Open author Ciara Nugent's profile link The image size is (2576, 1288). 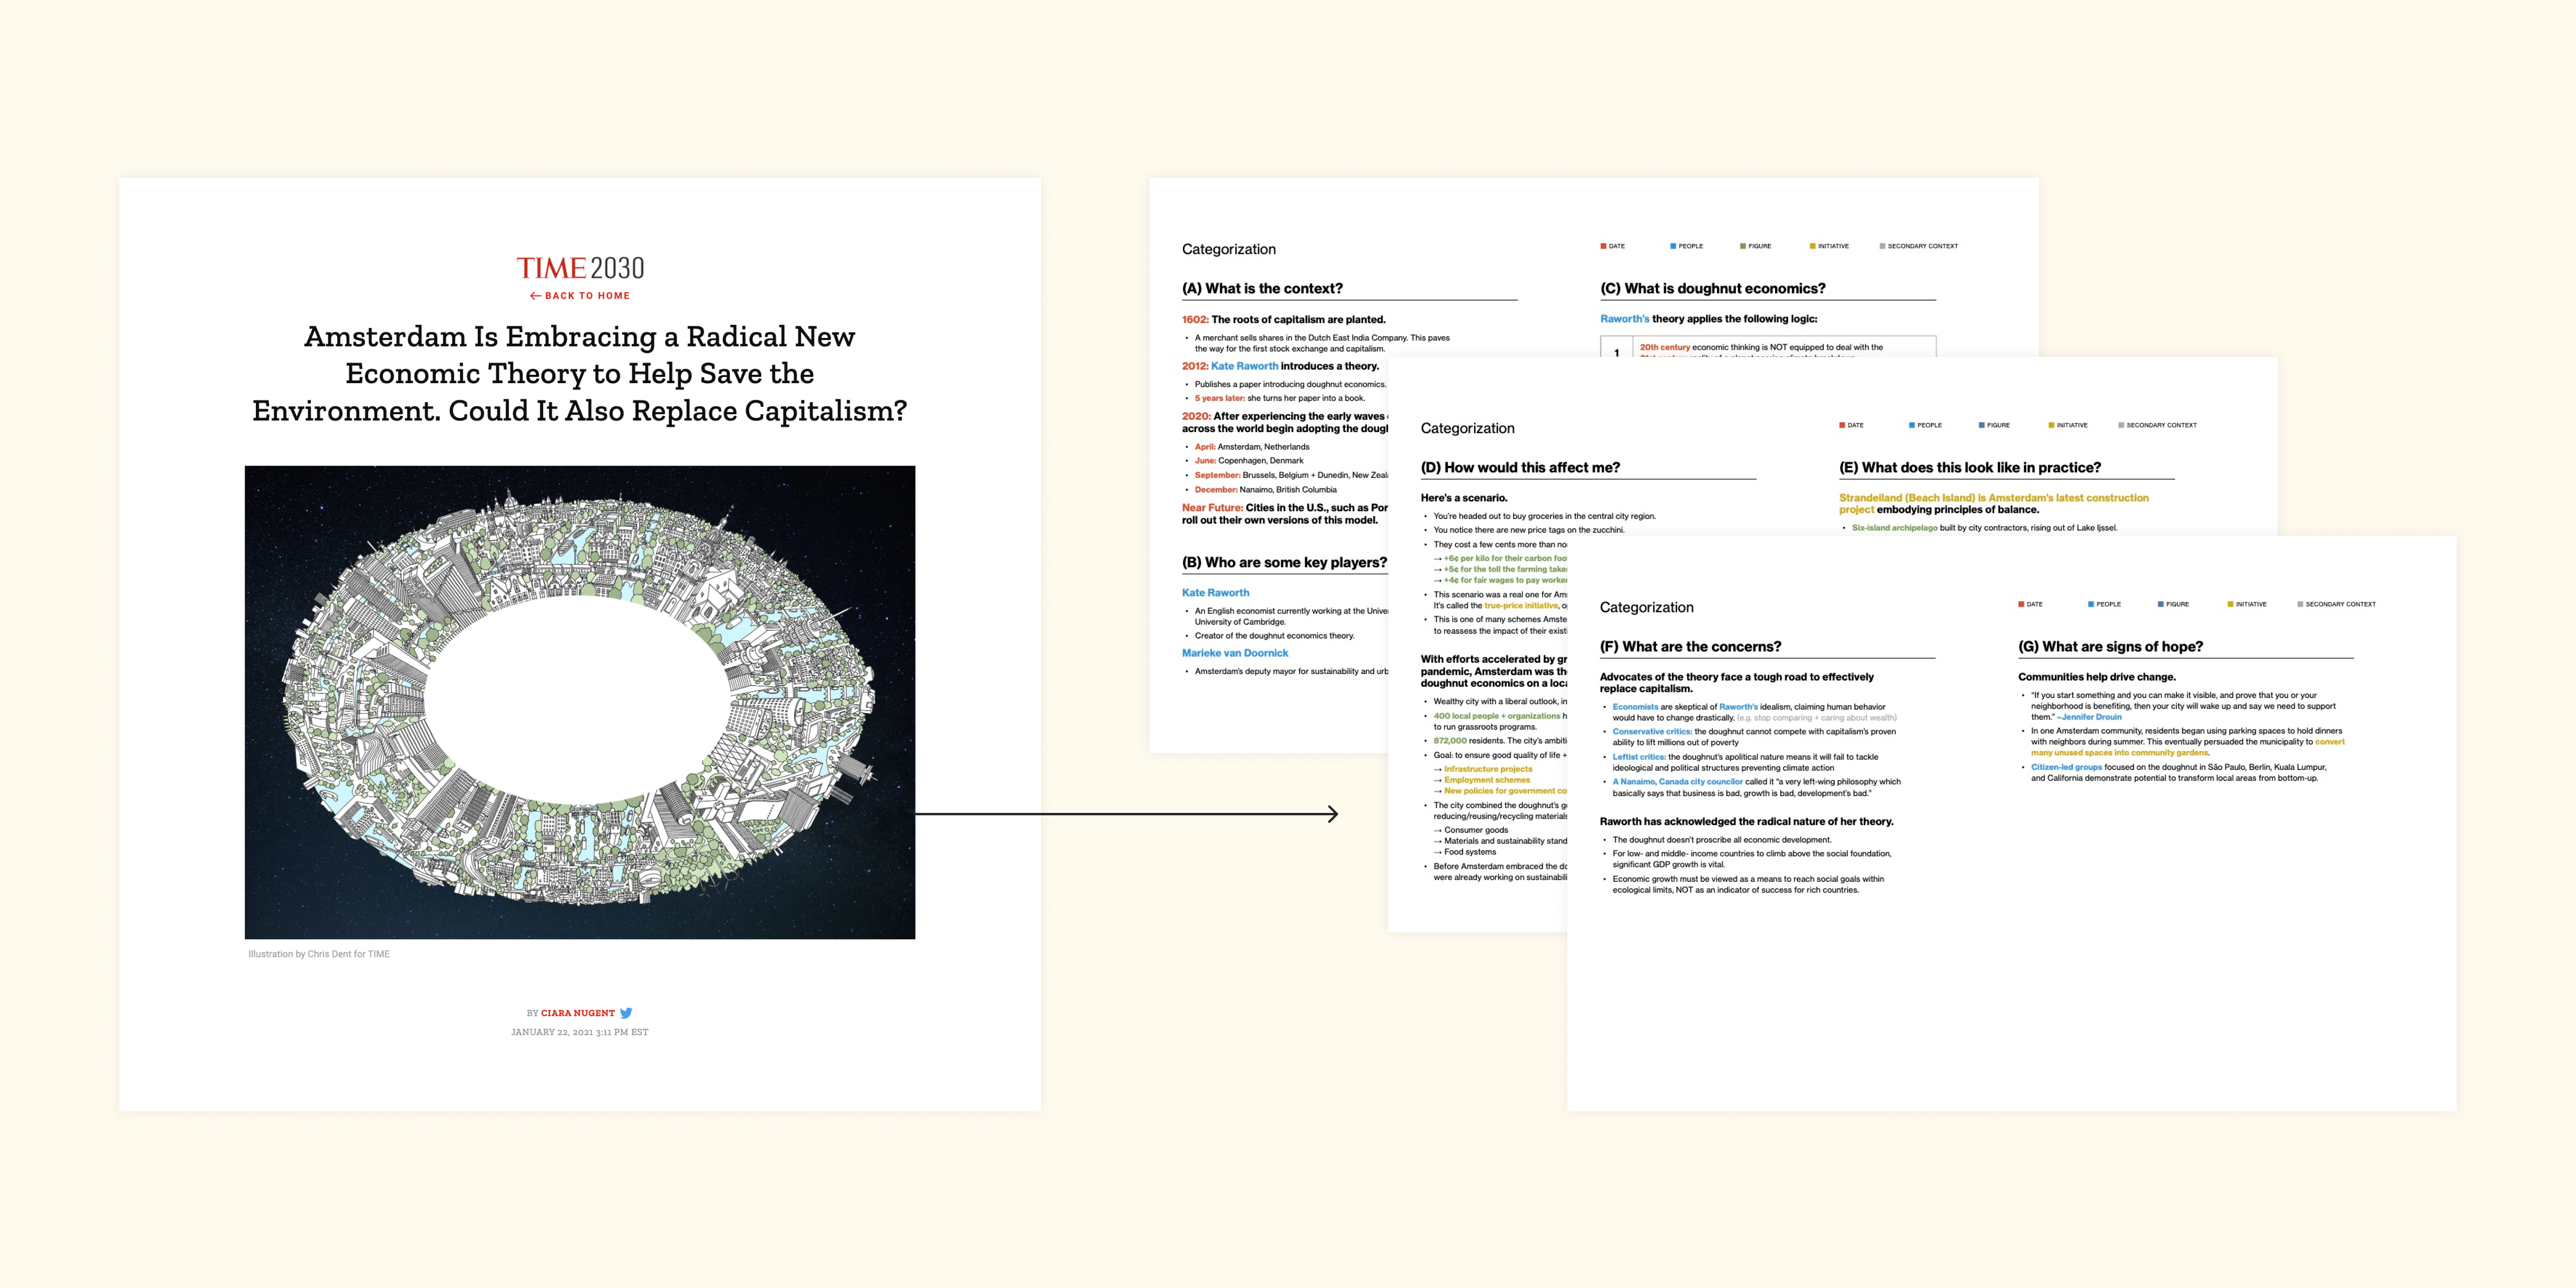click(578, 1013)
